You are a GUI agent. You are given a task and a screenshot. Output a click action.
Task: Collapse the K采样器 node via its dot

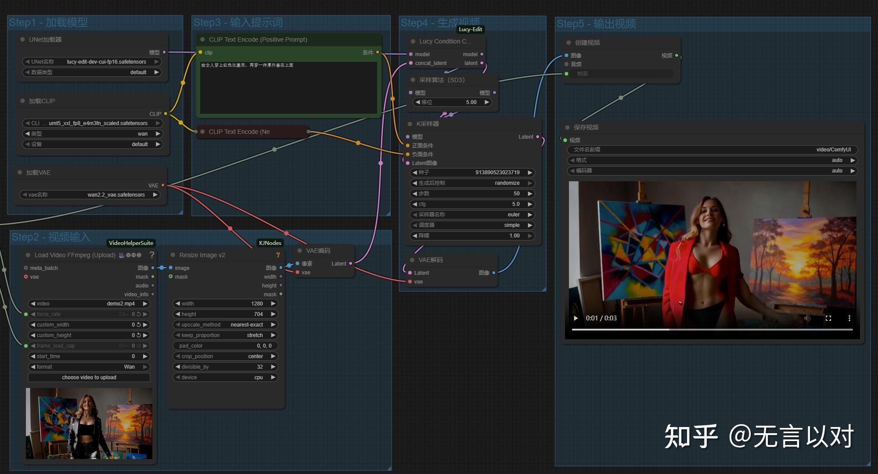point(410,124)
